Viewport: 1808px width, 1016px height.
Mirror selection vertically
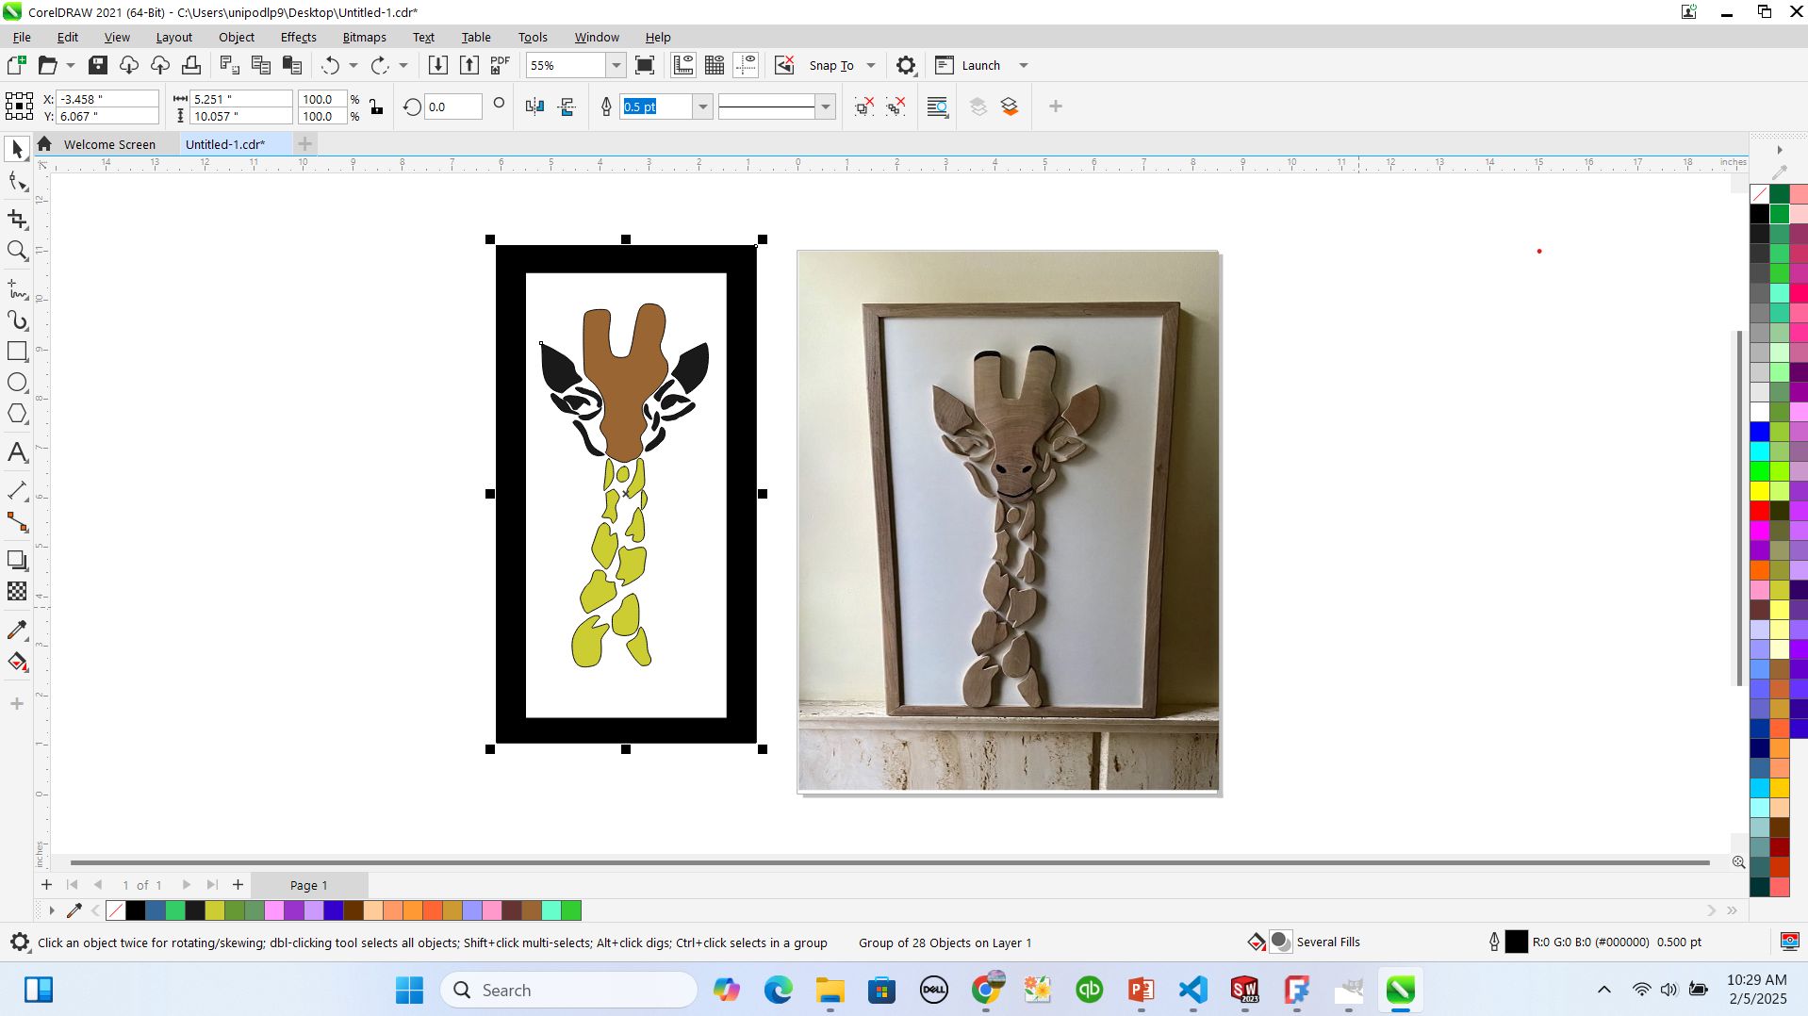coord(567,107)
